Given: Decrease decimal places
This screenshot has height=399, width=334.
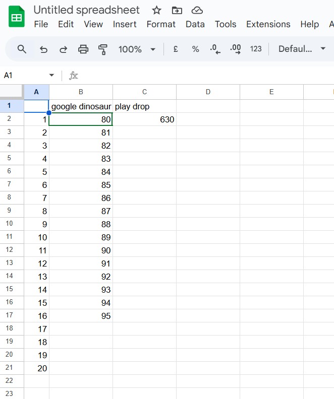Looking at the screenshot, I should tap(215, 49).
